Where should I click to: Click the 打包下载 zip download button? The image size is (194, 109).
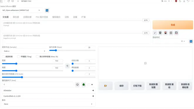(x=138, y=86)
